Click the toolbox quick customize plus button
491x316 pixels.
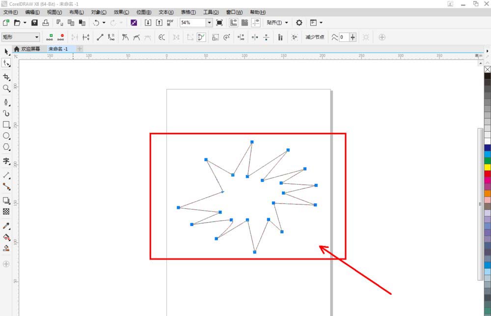point(6,264)
